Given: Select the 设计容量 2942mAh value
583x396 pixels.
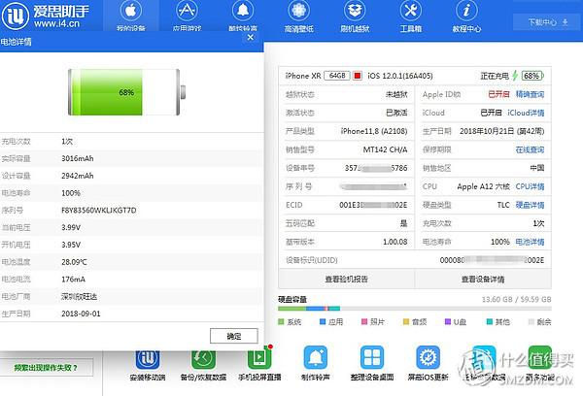Looking at the screenshot, I should (x=78, y=176).
